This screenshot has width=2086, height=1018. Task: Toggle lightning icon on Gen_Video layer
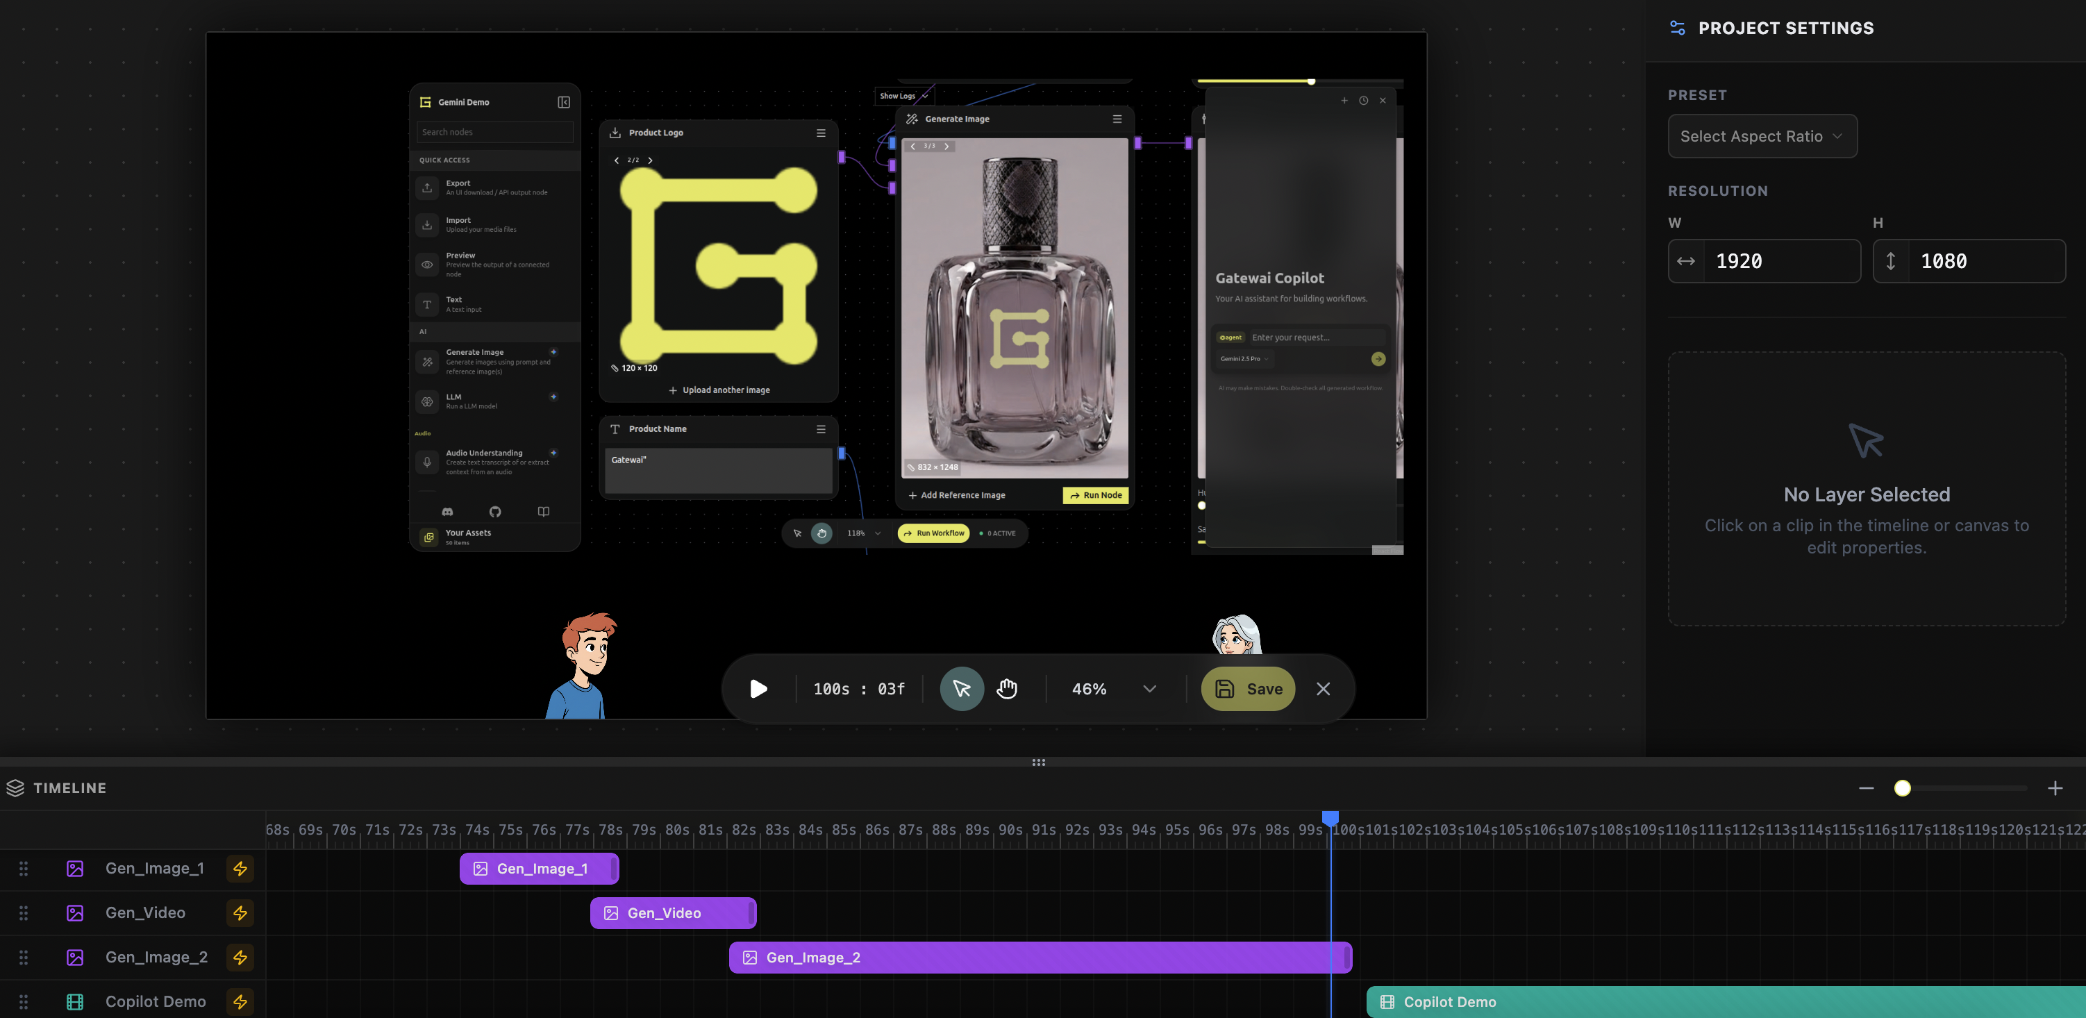click(x=240, y=912)
